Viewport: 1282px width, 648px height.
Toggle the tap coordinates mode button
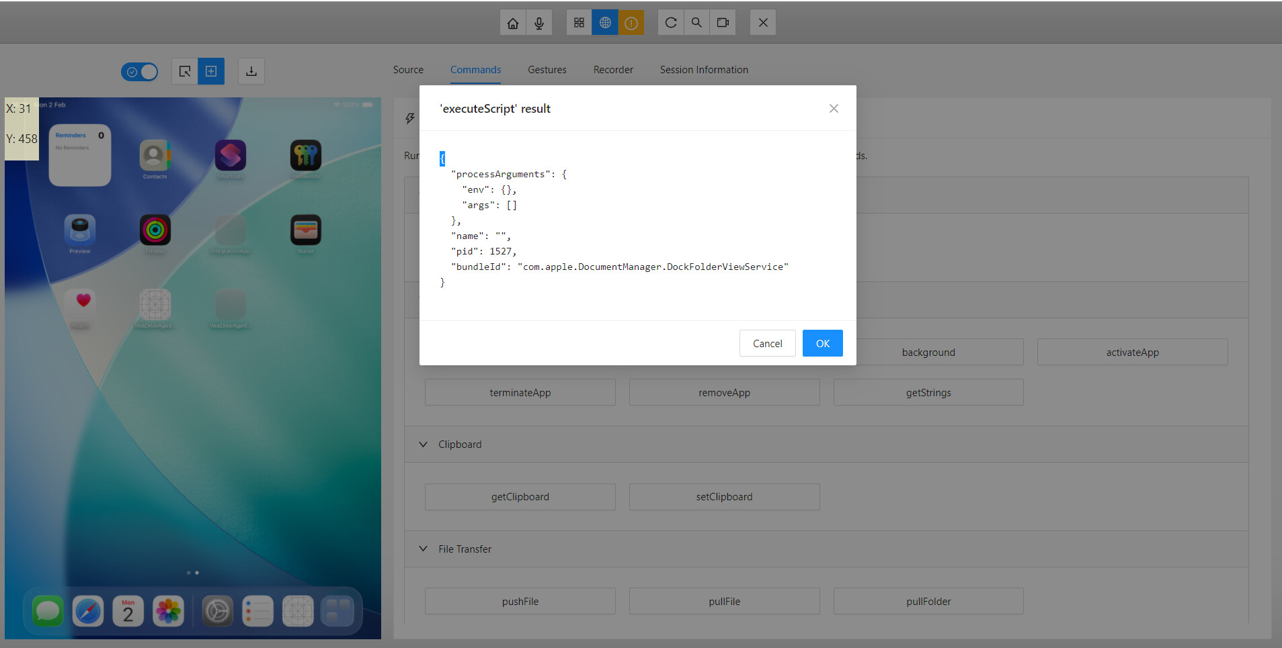coord(211,71)
